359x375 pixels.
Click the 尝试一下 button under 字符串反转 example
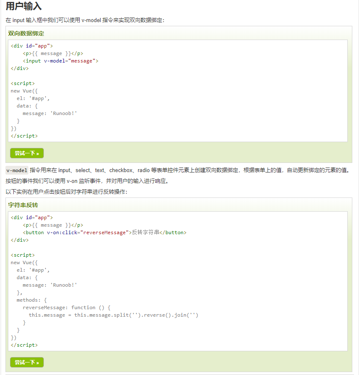(x=27, y=362)
